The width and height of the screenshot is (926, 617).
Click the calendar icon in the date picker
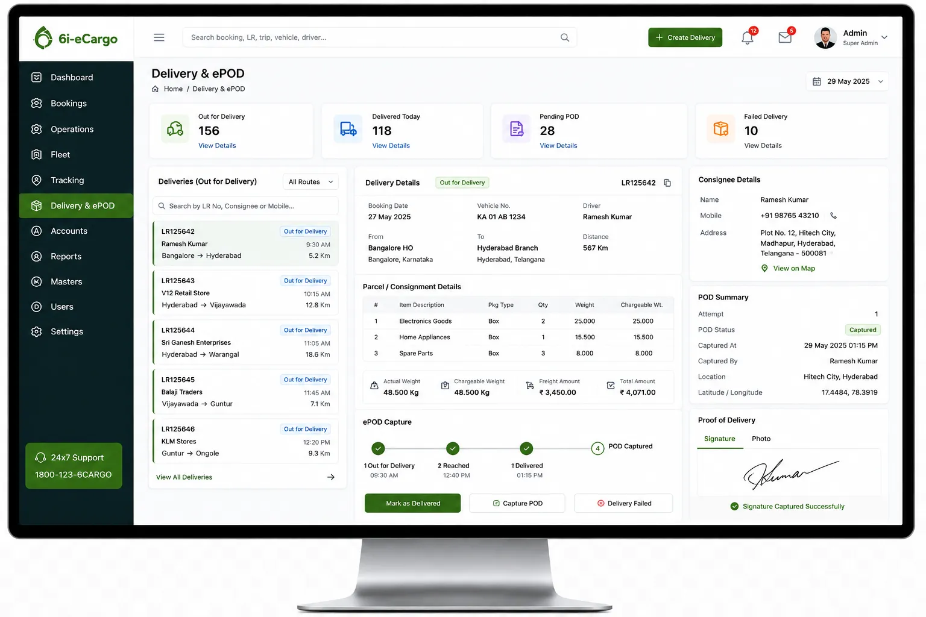817,81
